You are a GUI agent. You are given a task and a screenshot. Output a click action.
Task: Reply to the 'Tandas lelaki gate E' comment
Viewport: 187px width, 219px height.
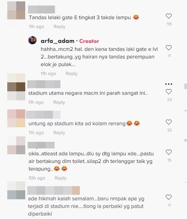[x=59, y=27]
